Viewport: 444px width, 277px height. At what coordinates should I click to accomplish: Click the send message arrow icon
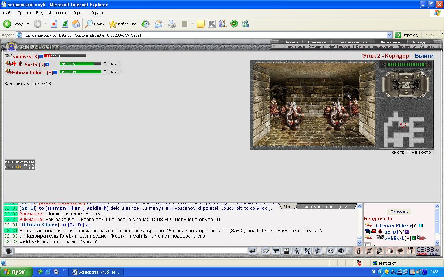coord(253,251)
